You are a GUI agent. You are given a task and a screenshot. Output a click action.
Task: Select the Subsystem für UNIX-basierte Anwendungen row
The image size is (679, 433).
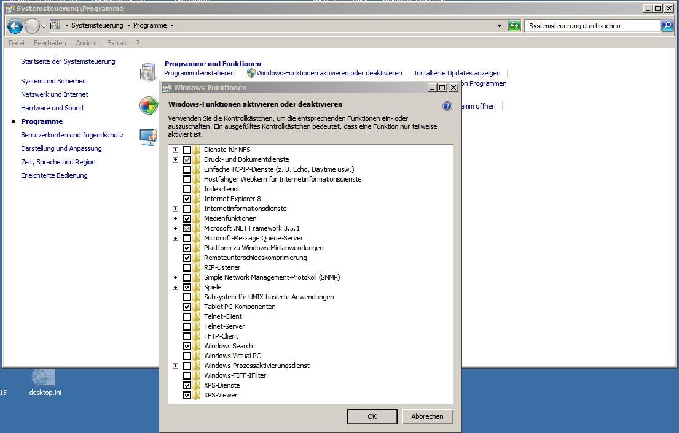click(x=269, y=297)
